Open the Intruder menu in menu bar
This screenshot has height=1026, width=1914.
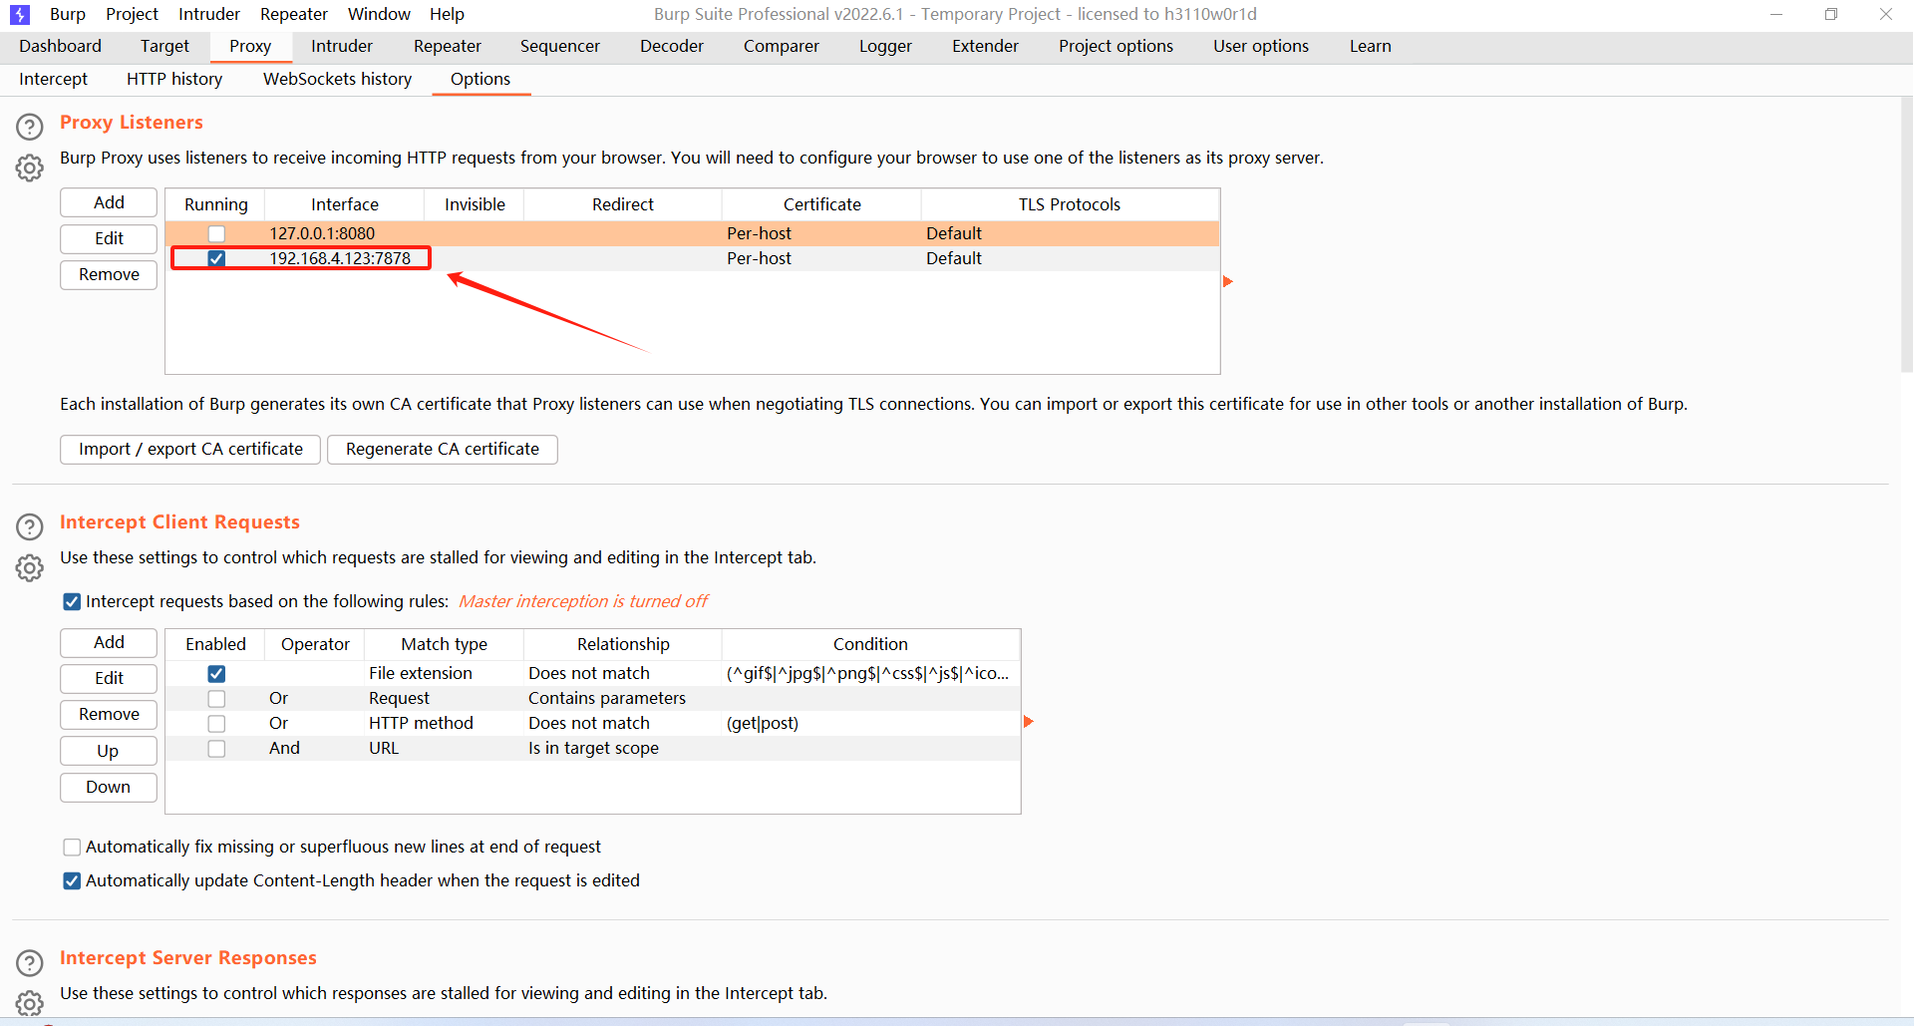tap(209, 14)
